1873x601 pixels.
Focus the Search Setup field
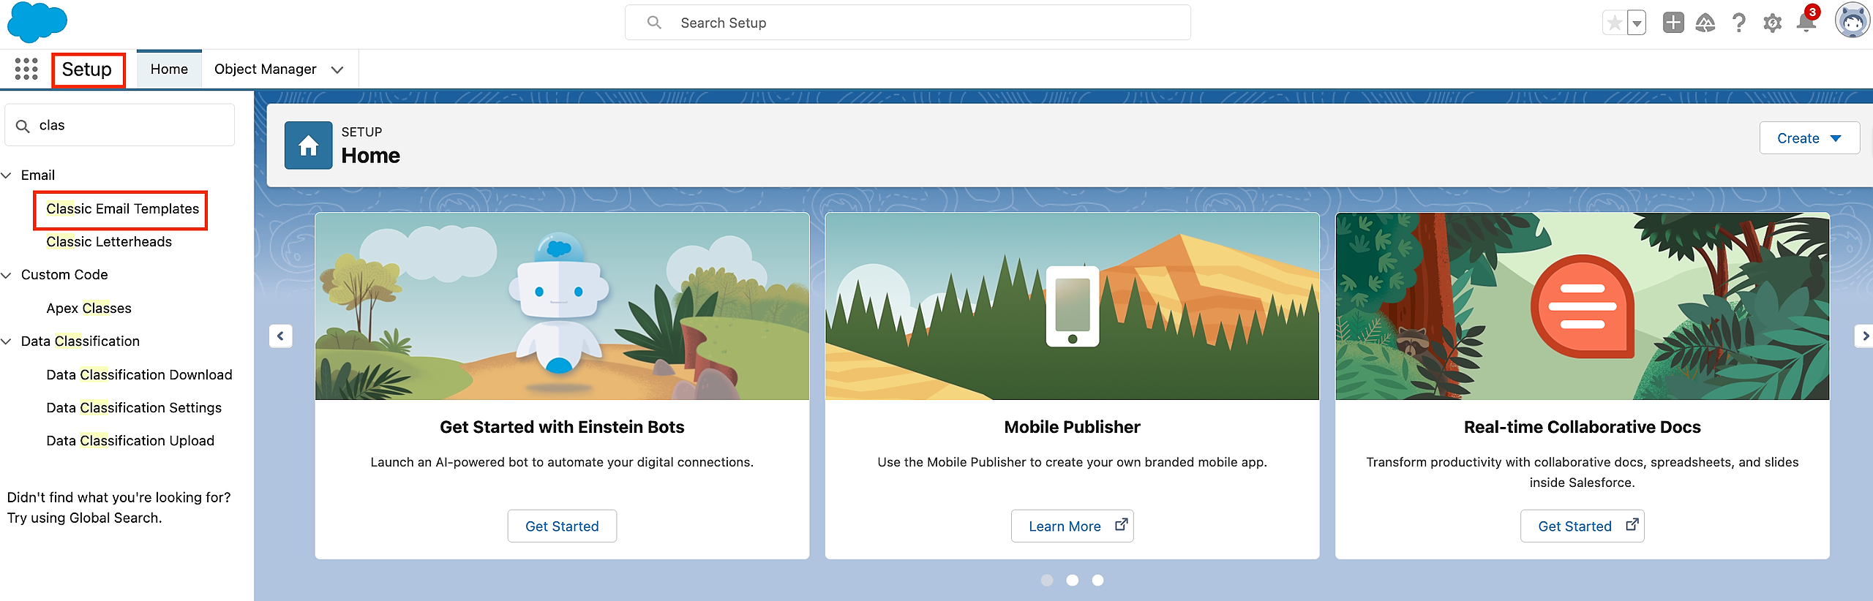coord(907,23)
